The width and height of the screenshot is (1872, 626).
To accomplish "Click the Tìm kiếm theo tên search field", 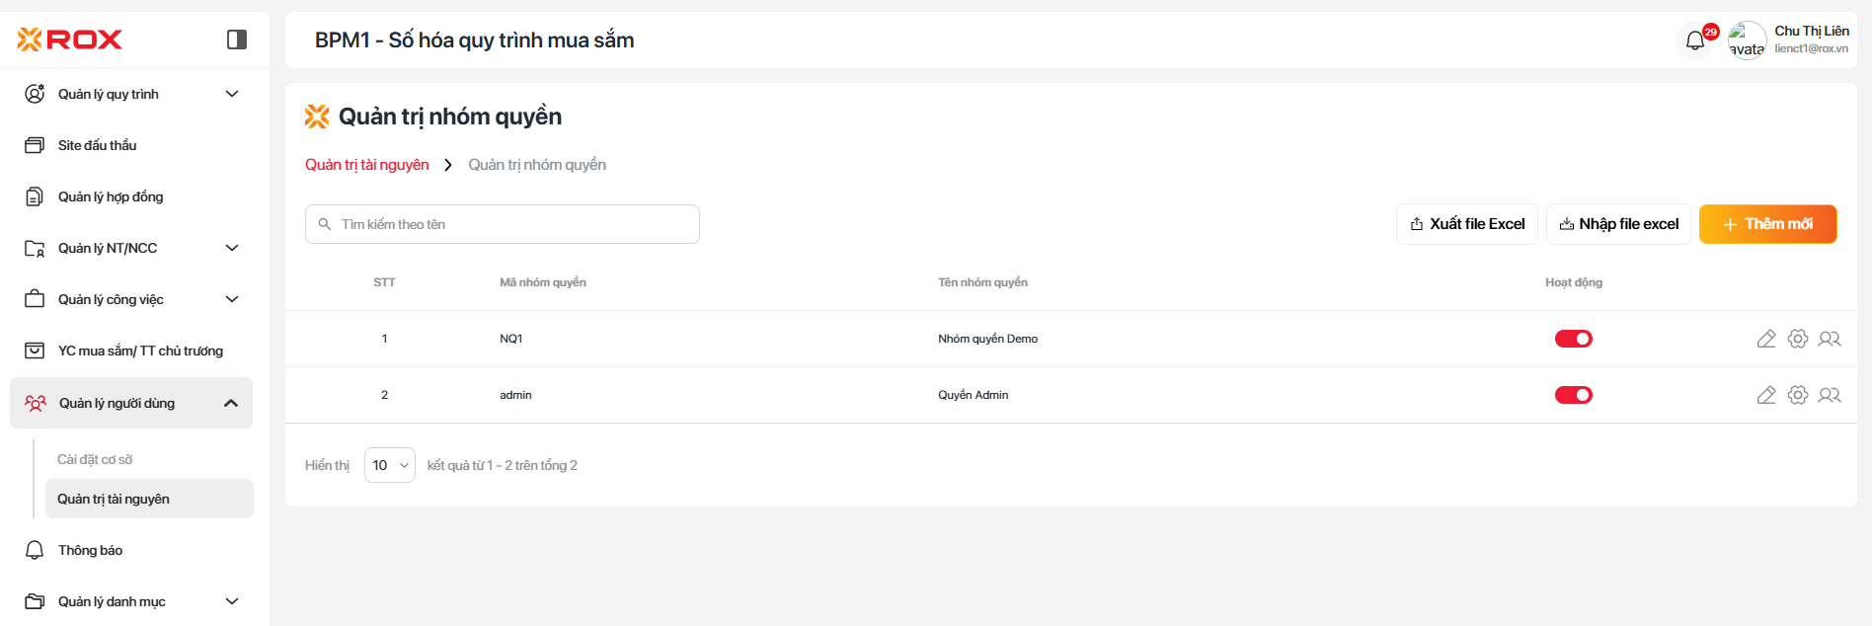I will pyautogui.click(x=503, y=224).
